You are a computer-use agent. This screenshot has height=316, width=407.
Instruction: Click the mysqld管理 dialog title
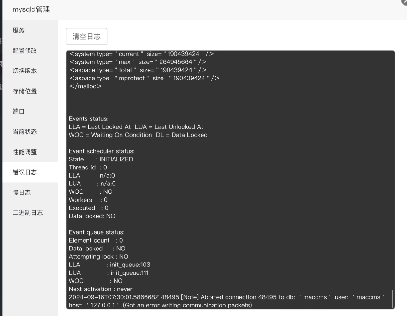31,9
